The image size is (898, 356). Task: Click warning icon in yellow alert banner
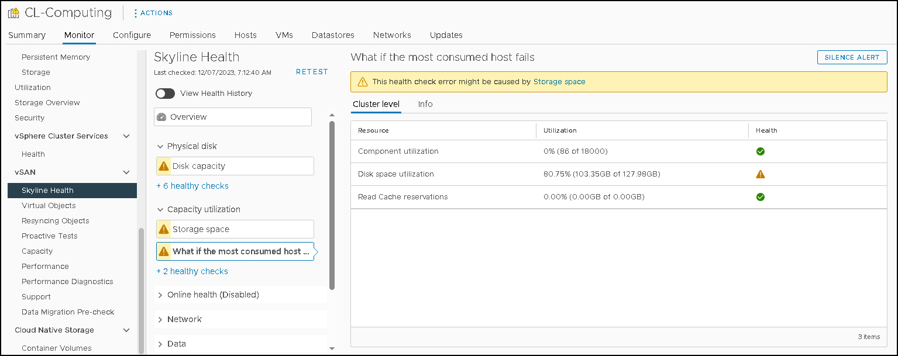(x=363, y=82)
